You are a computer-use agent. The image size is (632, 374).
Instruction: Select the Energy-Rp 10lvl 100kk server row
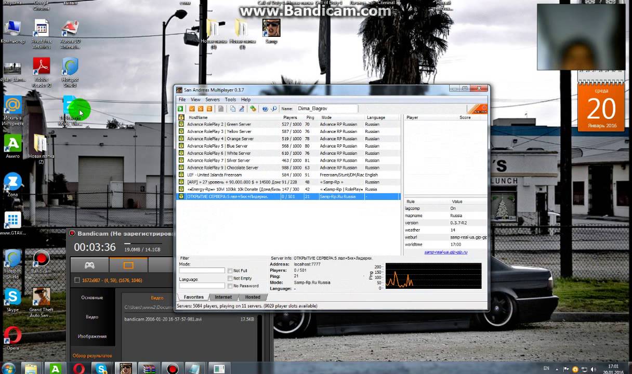tap(289, 190)
